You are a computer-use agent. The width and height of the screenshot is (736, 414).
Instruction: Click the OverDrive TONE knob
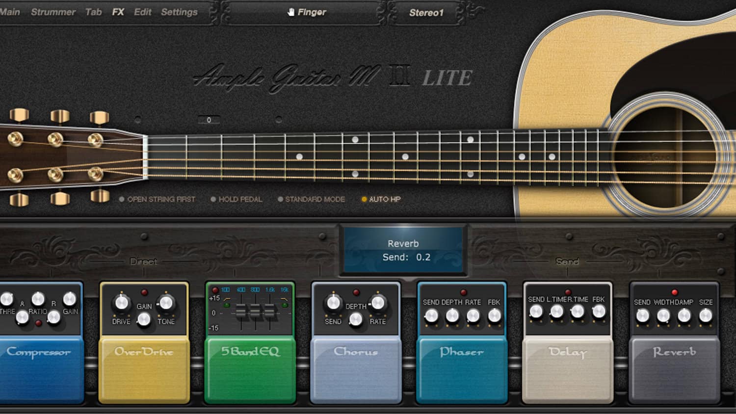(166, 303)
